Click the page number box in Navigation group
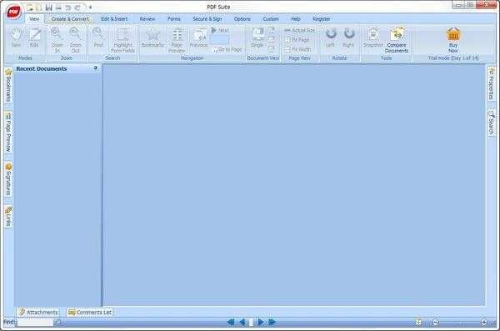 pos(219,39)
